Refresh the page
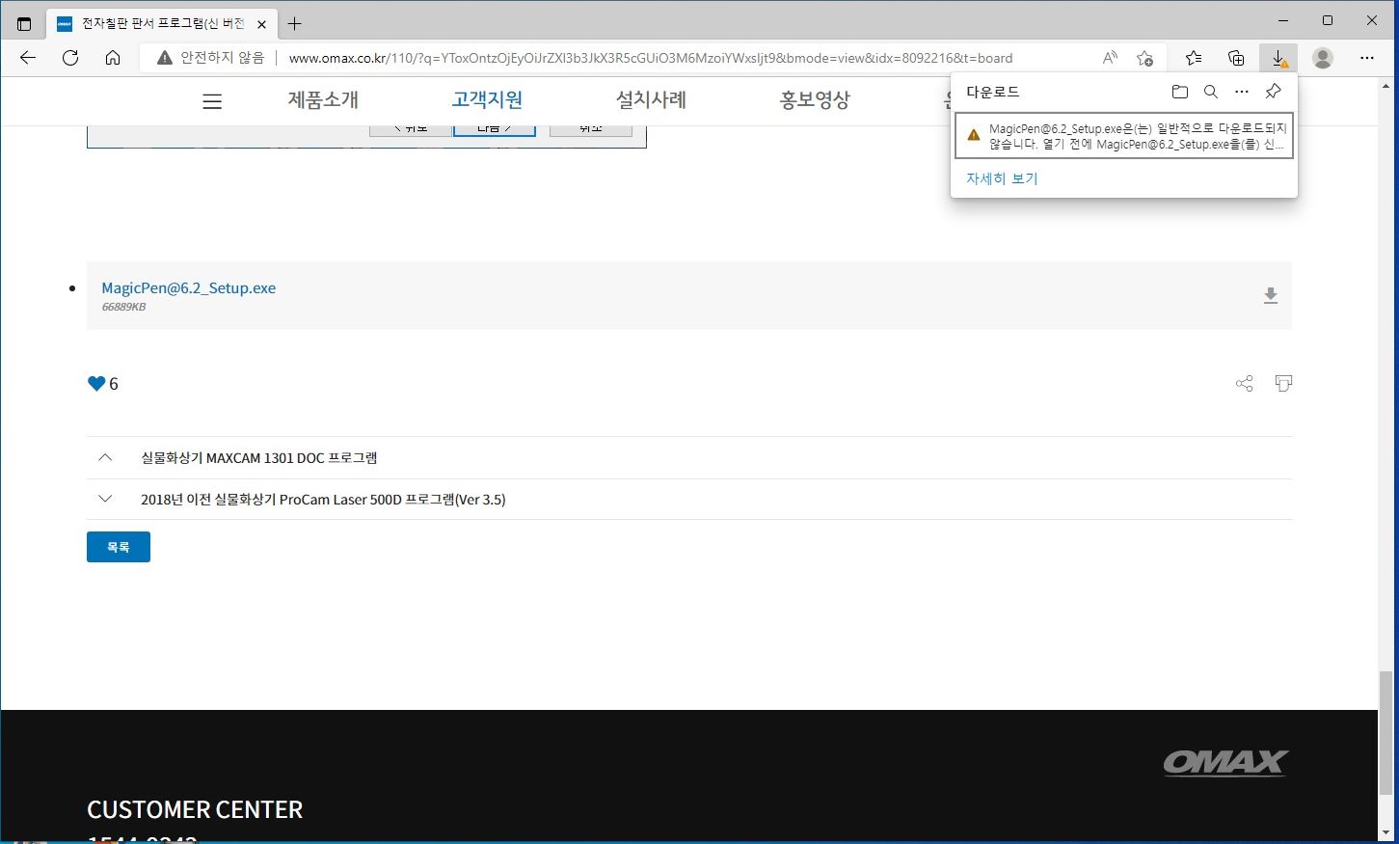Viewport: 1399px width, 844px height. (70, 58)
